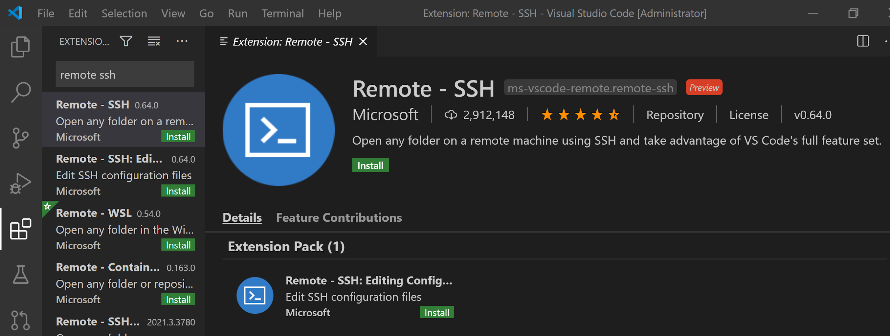Image resolution: width=890 pixels, height=336 pixels.
Task: Split the editor using the split icon
Action: click(x=863, y=41)
